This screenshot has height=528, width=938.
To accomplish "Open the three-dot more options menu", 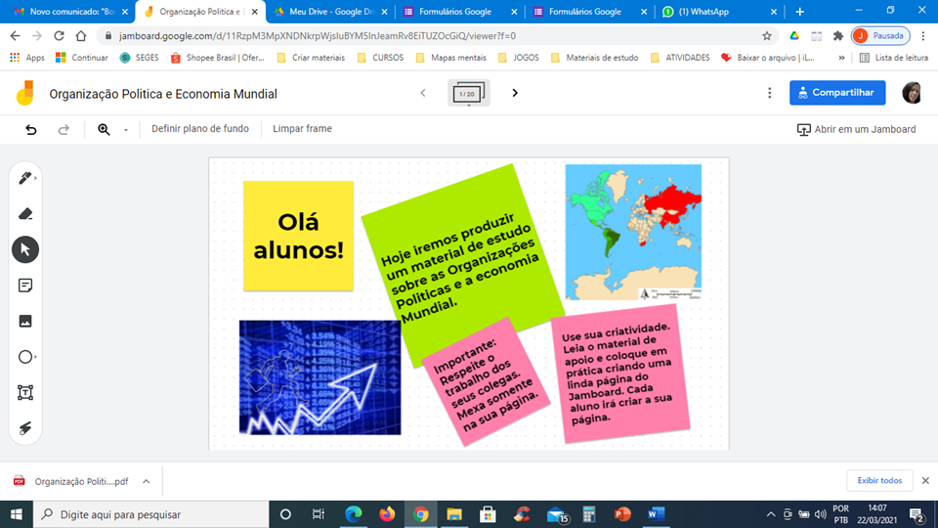I will pos(770,93).
